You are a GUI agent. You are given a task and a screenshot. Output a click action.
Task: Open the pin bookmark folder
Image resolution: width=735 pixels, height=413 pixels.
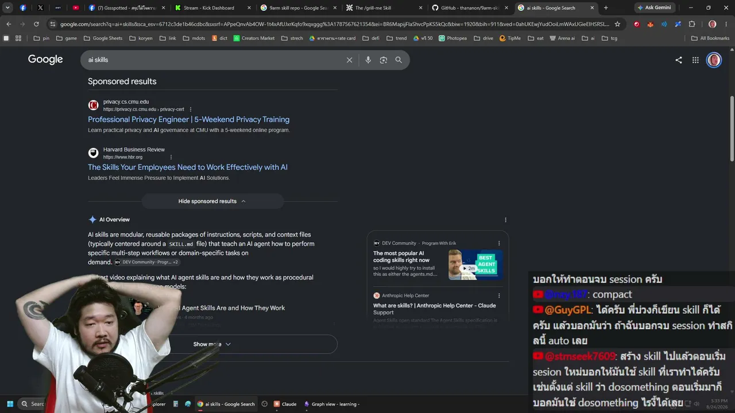click(41, 38)
